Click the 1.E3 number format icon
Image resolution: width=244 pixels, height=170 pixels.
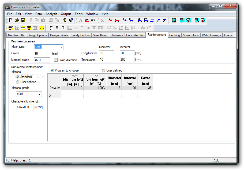click(93, 20)
